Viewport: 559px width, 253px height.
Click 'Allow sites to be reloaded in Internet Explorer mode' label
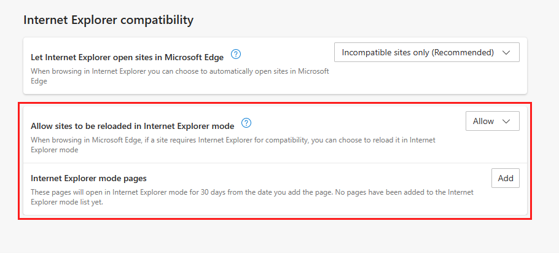[x=132, y=126]
